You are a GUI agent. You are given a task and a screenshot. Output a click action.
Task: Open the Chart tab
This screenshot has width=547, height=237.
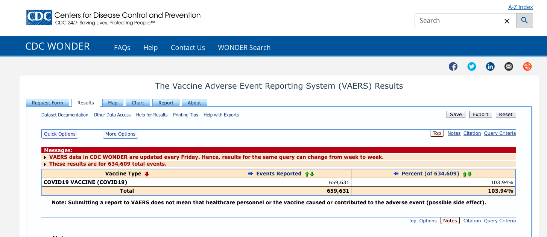[x=138, y=103]
